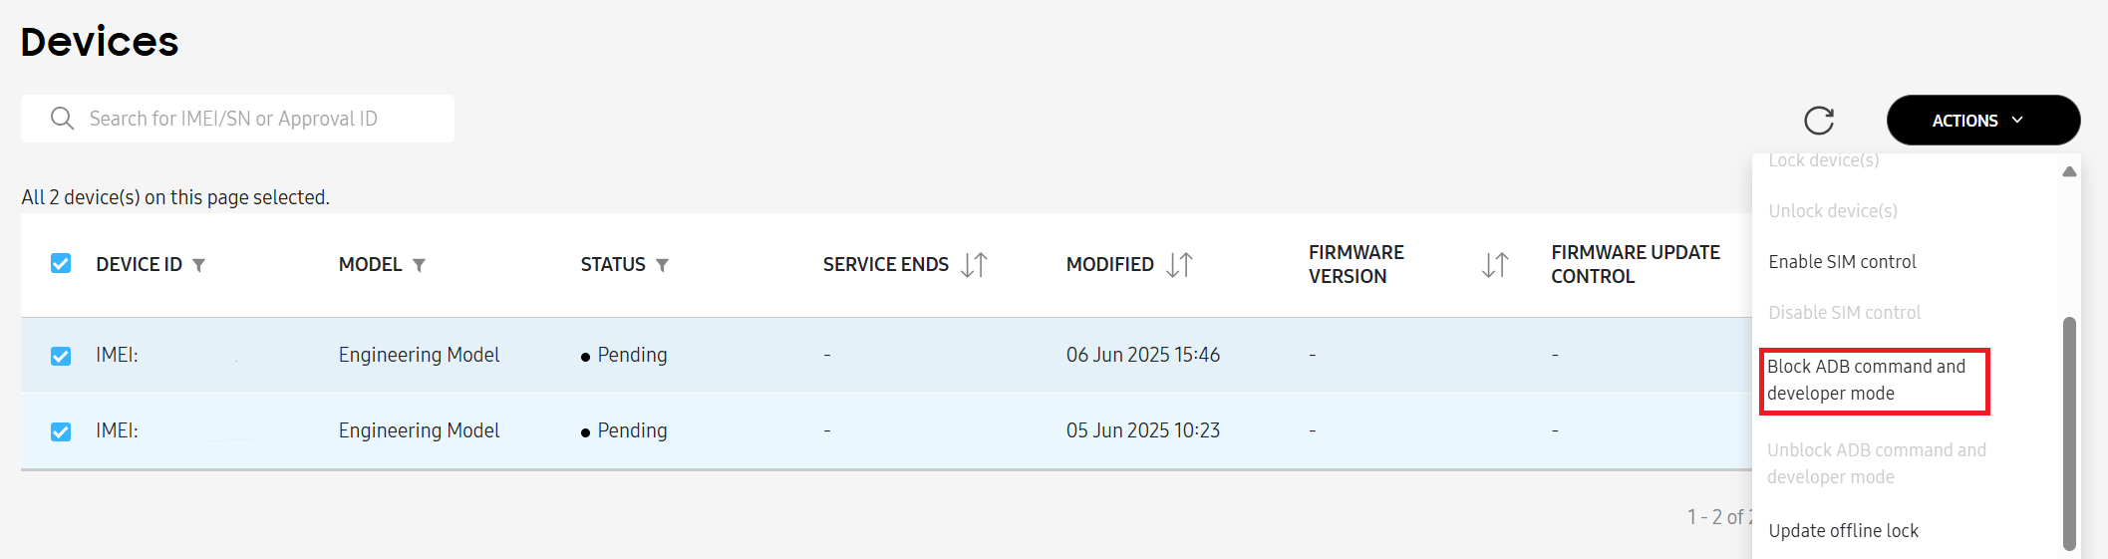Open the Device ID filter icon
Image resolution: width=2108 pixels, height=559 pixels.
coord(199,265)
